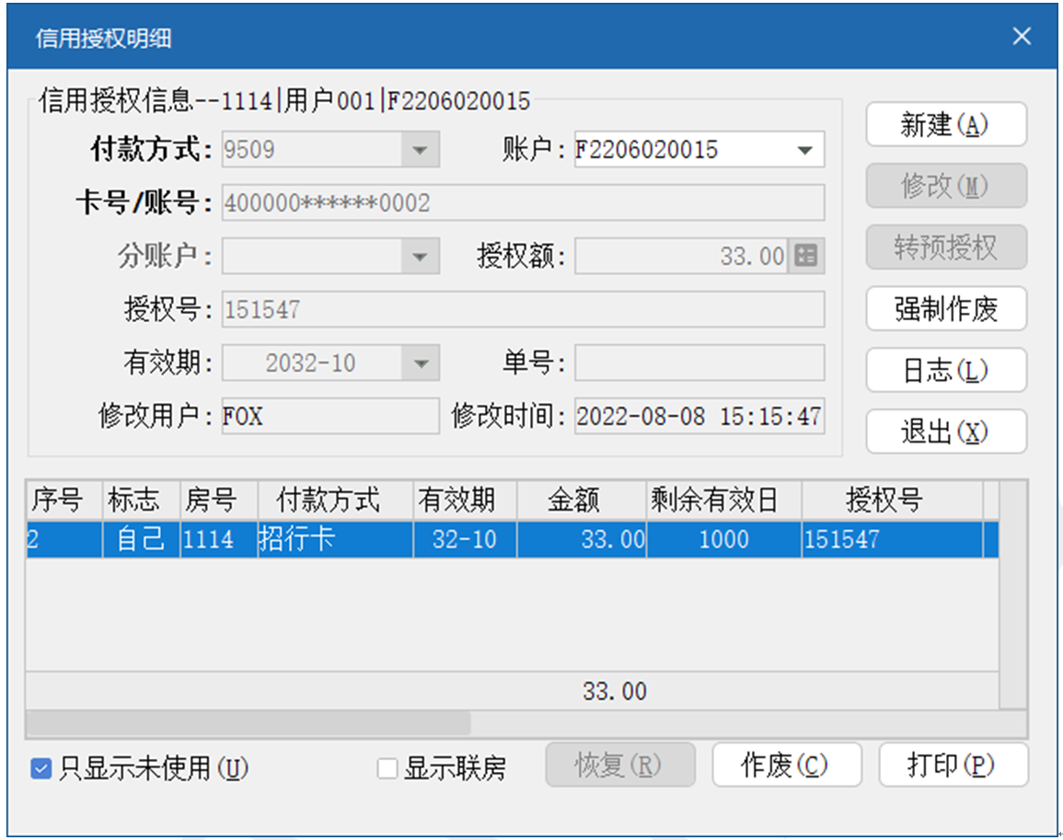Click the vertical scrollbar beside the table
This screenshot has height=840, width=1063.
click(x=1012, y=594)
